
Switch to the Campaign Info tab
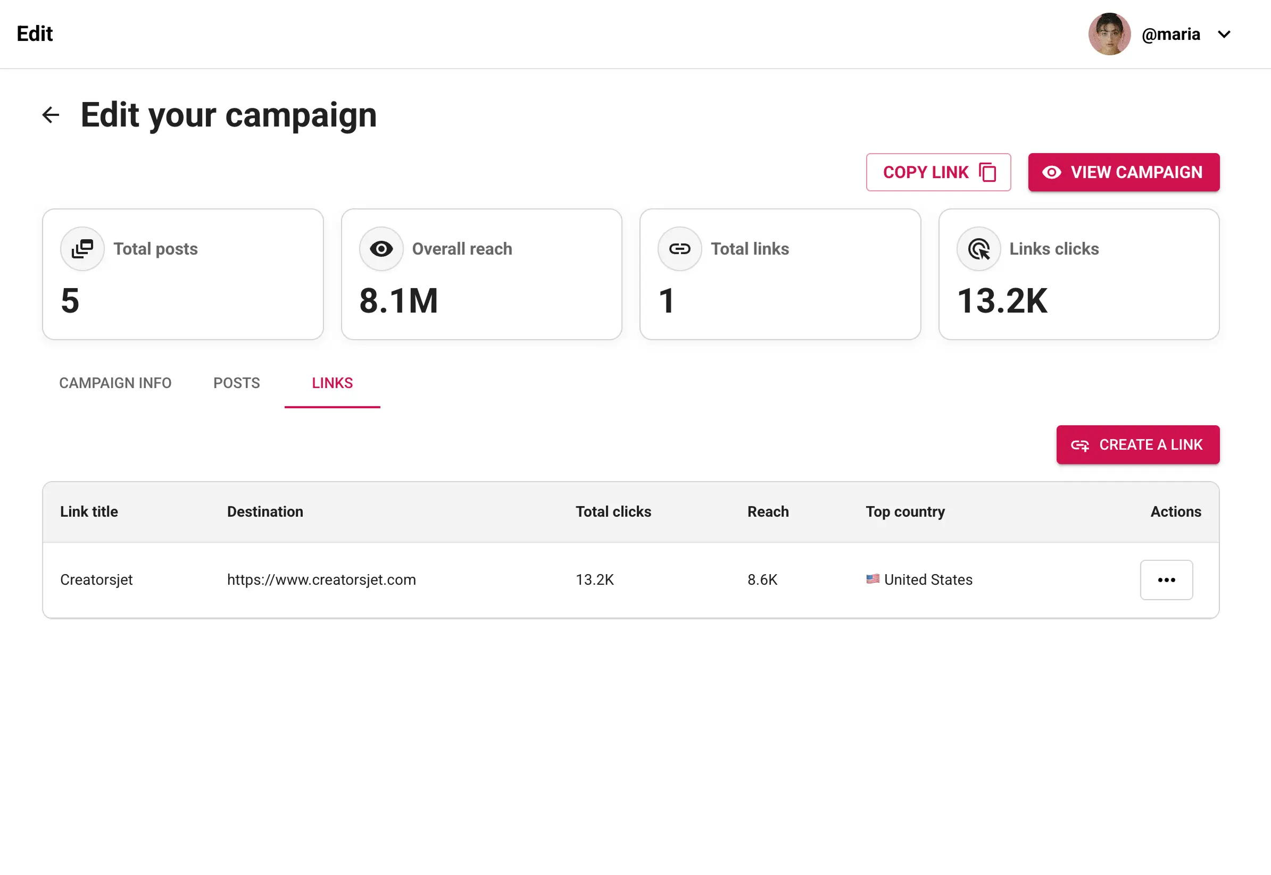point(115,383)
